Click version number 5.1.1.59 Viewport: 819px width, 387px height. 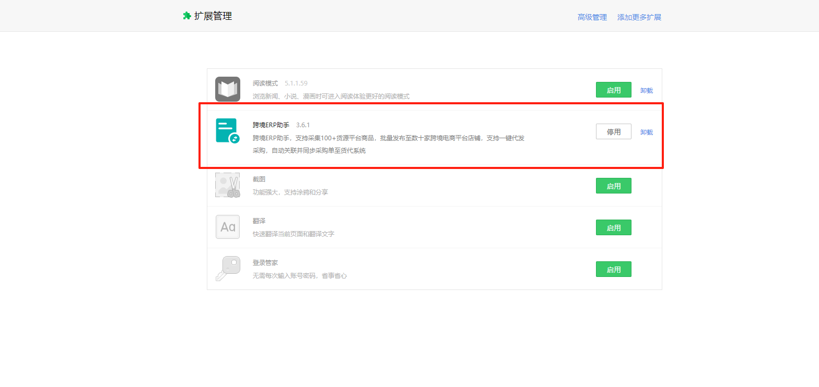click(296, 83)
